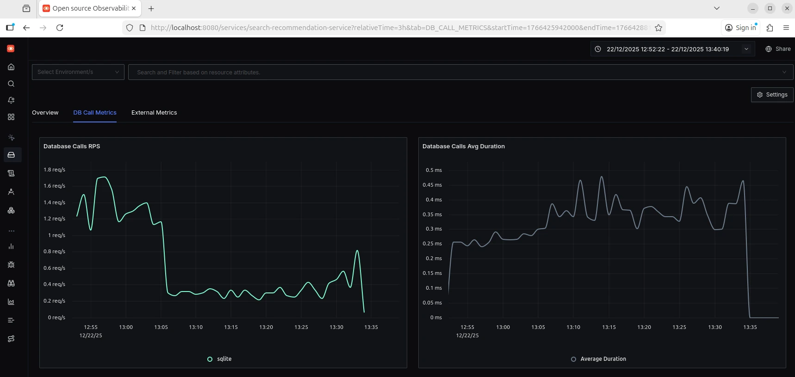Open the Home page from sidebar
The height and width of the screenshot is (377, 795).
click(11, 67)
